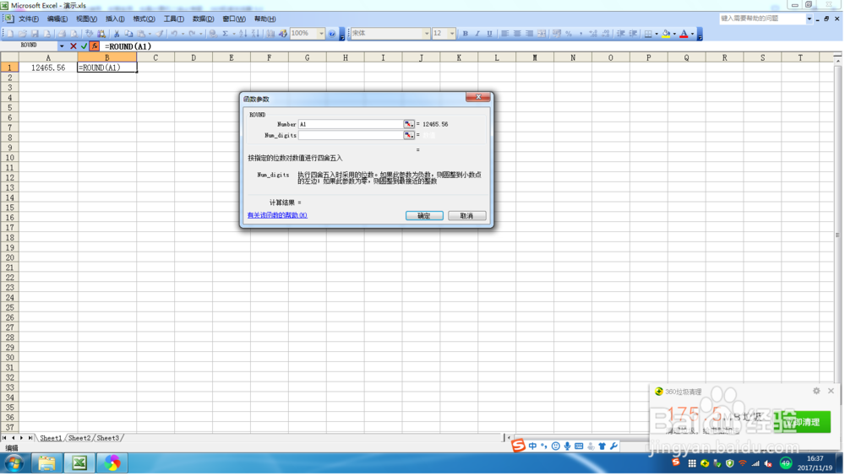This screenshot has width=845, height=476.
Task: Click the Save toolbar icon
Action: (x=35, y=34)
